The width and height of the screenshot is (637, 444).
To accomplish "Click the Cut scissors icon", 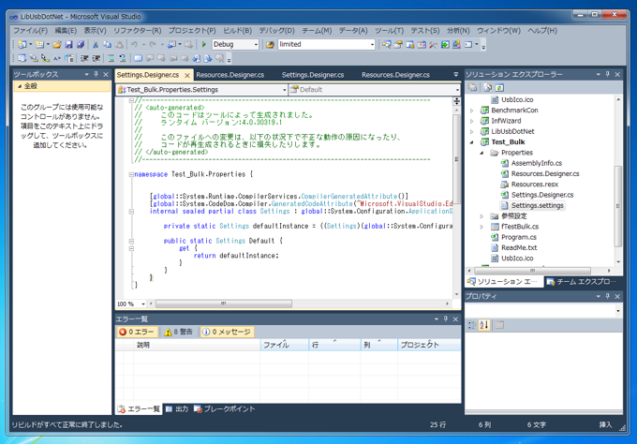I will (x=96, y=44).
